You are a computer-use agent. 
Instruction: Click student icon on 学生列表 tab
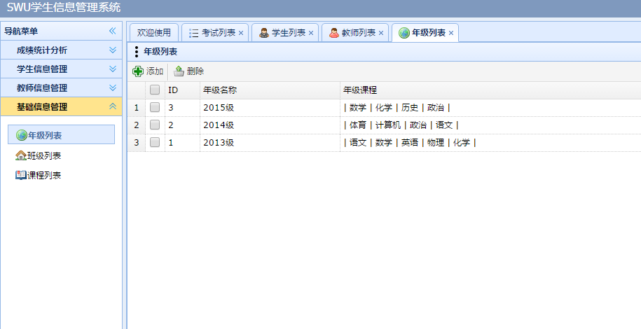click(x=264, y=33)
